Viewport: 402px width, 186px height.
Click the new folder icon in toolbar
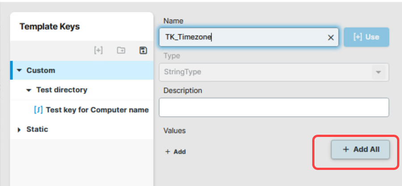(x=121, y=51)
